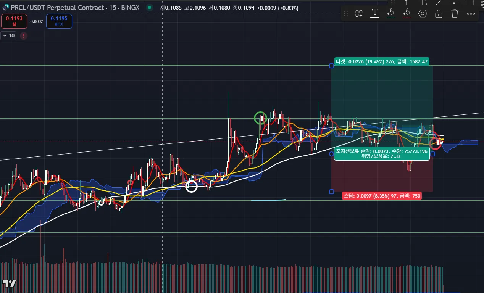Click the PRCL coin logo beside the title
Screen dimensions: 484x293
click(x=6, y=7)
